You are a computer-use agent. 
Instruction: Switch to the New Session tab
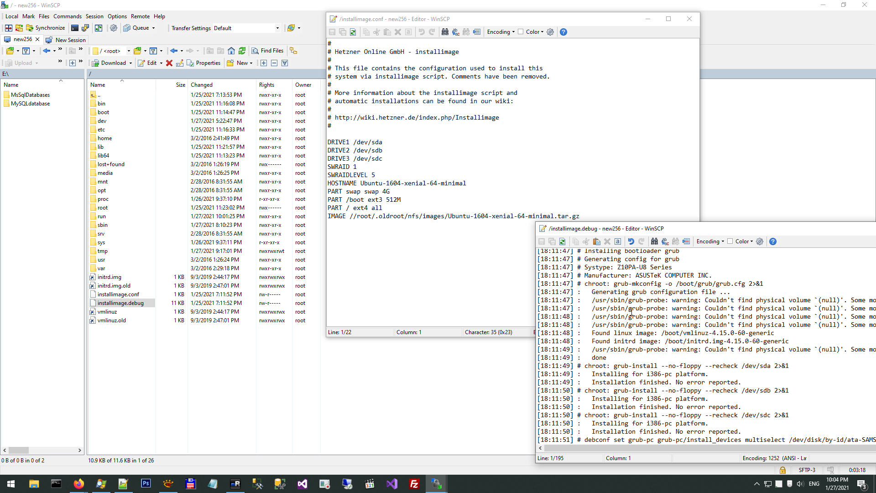coord(66,40)
